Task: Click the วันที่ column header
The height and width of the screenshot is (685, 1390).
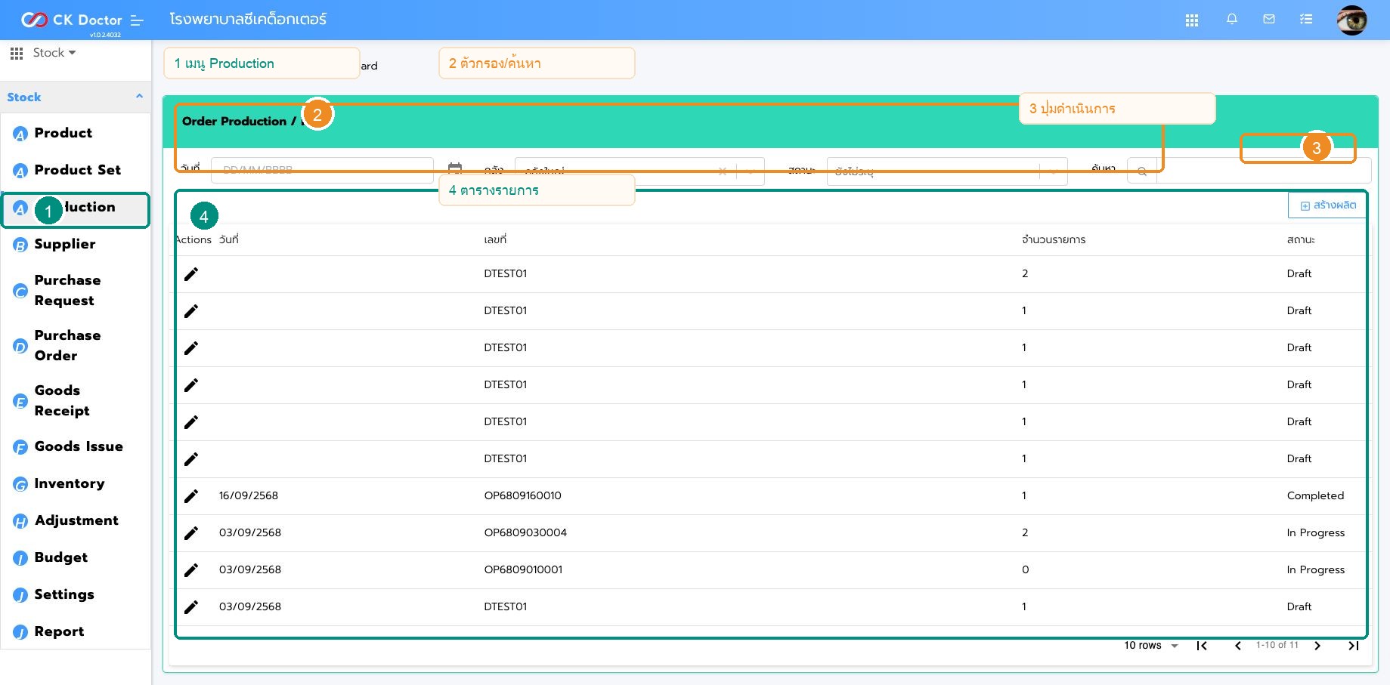Action: [229, 239]
